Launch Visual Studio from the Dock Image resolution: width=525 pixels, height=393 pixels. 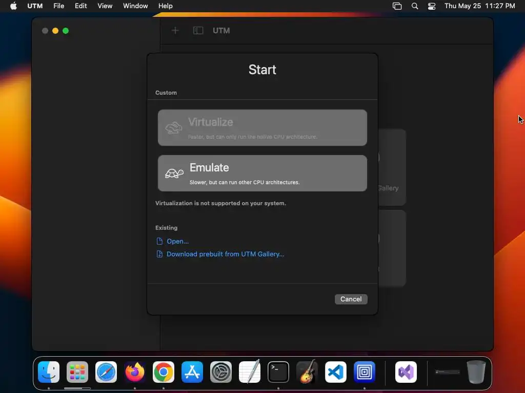pos(406,372)
